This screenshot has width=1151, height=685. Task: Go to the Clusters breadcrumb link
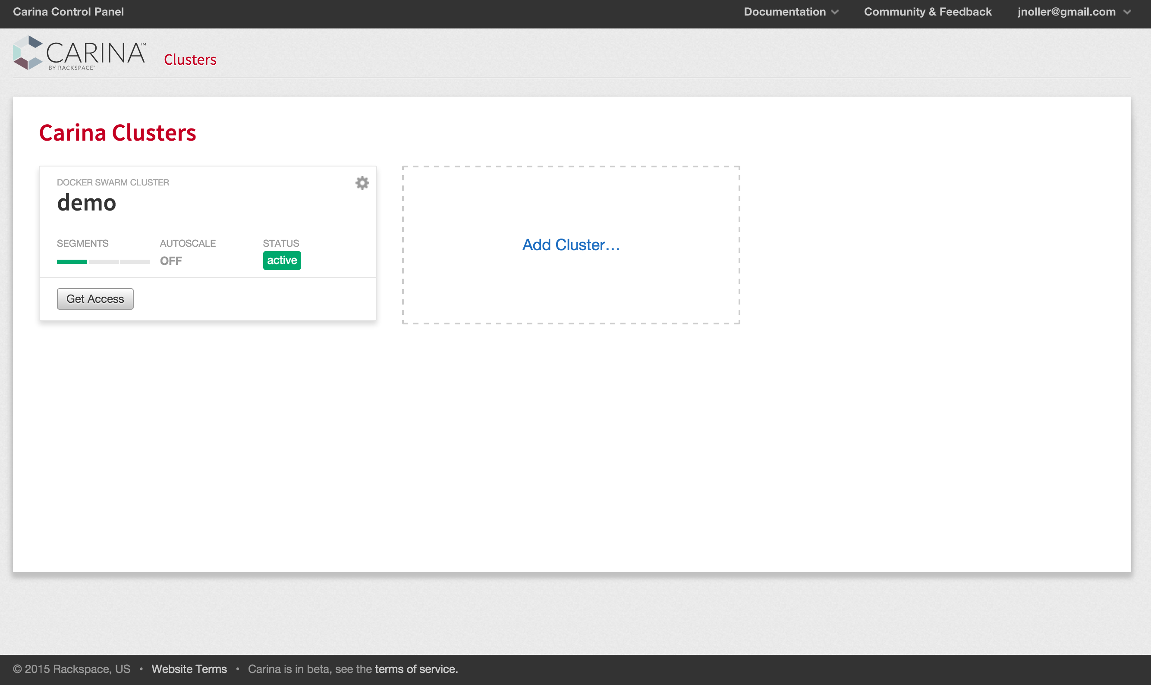pos(190,60)
